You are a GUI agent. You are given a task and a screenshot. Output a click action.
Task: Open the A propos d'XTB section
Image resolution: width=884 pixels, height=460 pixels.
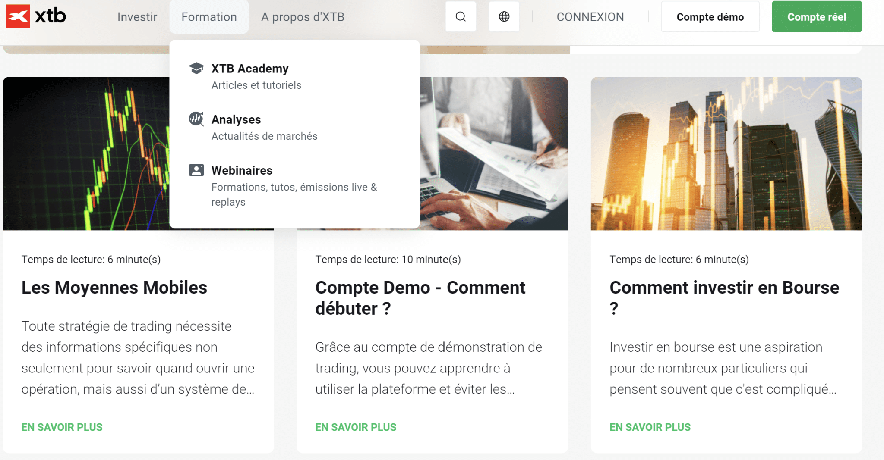302,17
